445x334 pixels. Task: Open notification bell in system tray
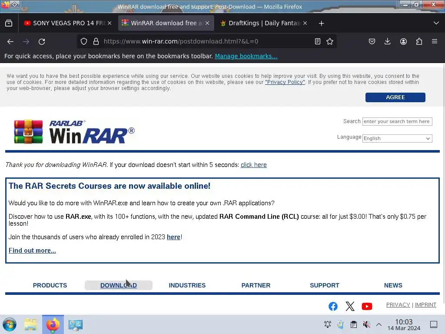(x=328, y=324)
